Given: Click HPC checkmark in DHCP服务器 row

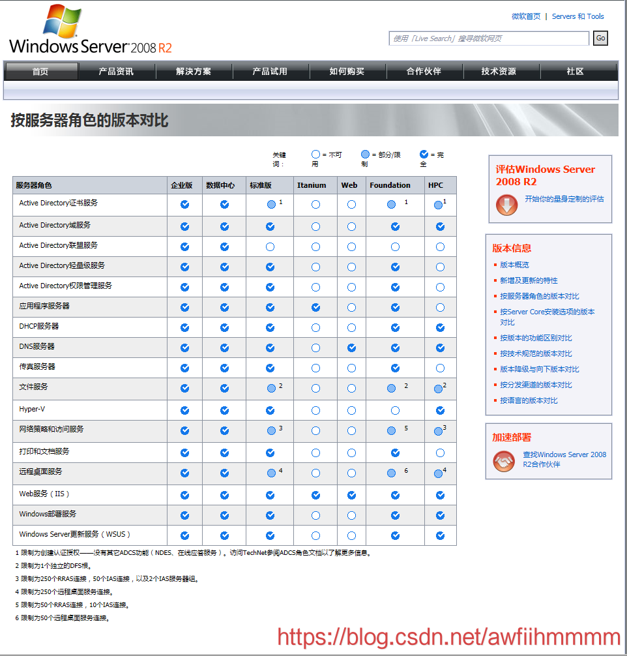Looking at the screenshot, I should 440,327.
